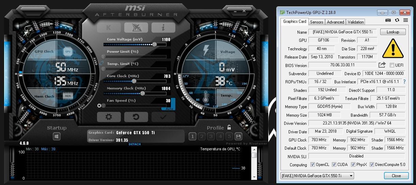Switch to the Validation tab
This screenshot has width=416, height=185.
coord(356,22)
